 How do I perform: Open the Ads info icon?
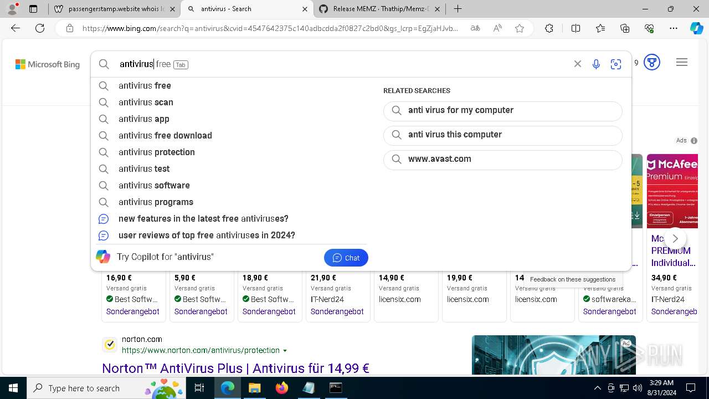click(x=694, y=141)
